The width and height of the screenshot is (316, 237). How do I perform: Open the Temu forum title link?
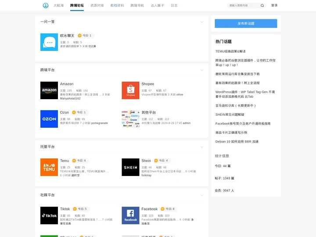65,161
